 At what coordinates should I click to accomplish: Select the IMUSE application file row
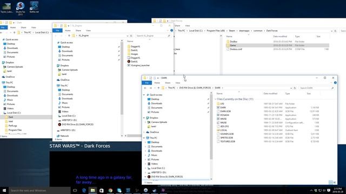click(268, 119)
